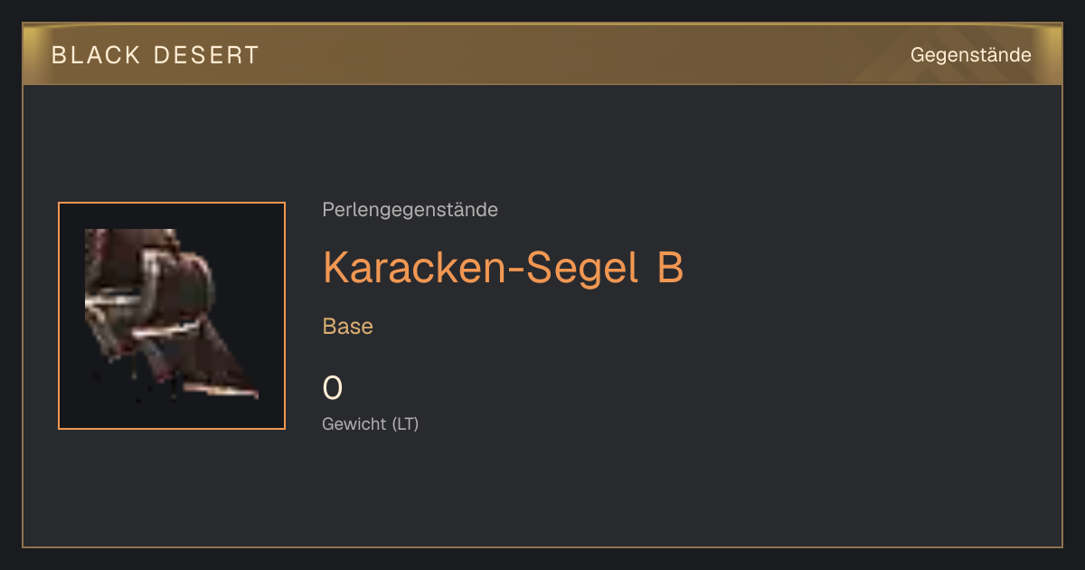1085x570 pixels.
Task: Click the orange frame around item image
Action: (172, 204)
